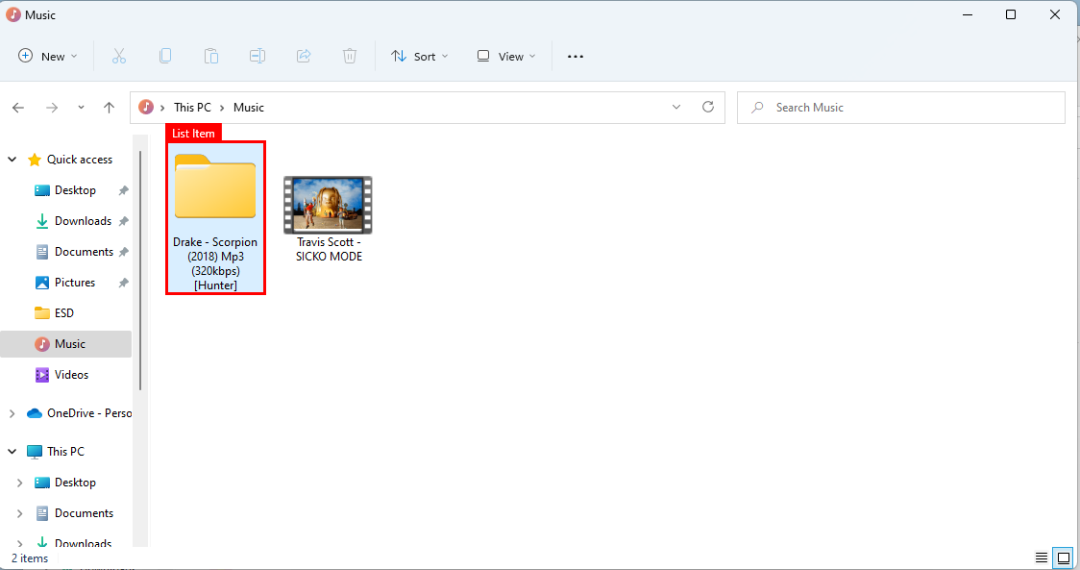Click the Rename icon in toolbar
This screenshot has height=570, width=1080.
258,57
